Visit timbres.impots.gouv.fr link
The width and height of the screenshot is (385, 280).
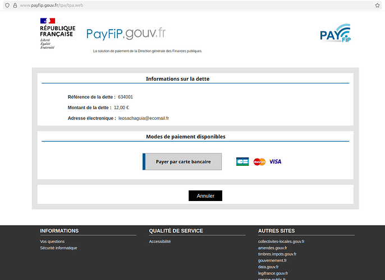(x=277, y=254)
